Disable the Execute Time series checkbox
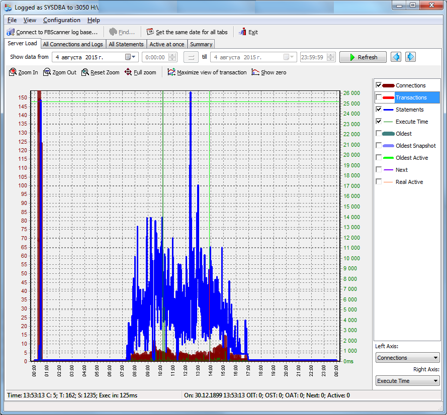 (379, 122)
